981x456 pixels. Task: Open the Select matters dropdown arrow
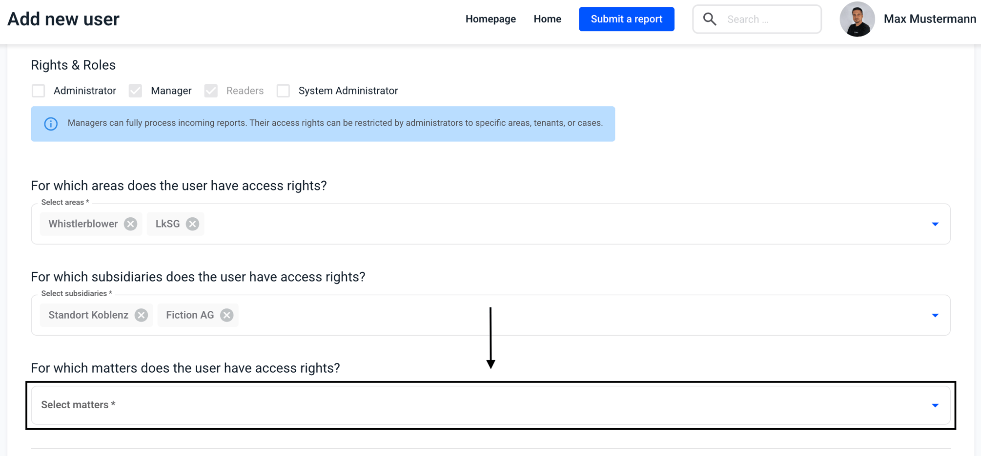[935, 405]
